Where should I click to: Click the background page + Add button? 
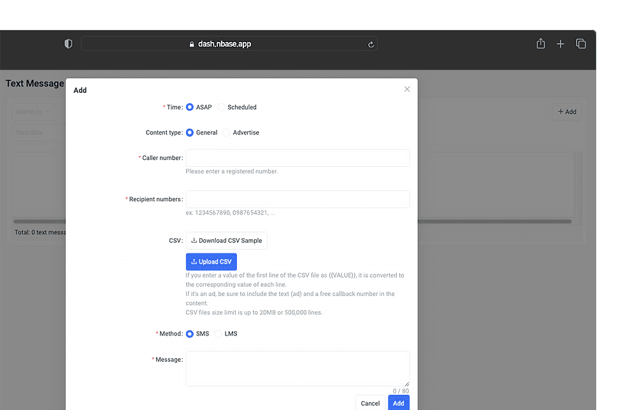pos(567,111)
